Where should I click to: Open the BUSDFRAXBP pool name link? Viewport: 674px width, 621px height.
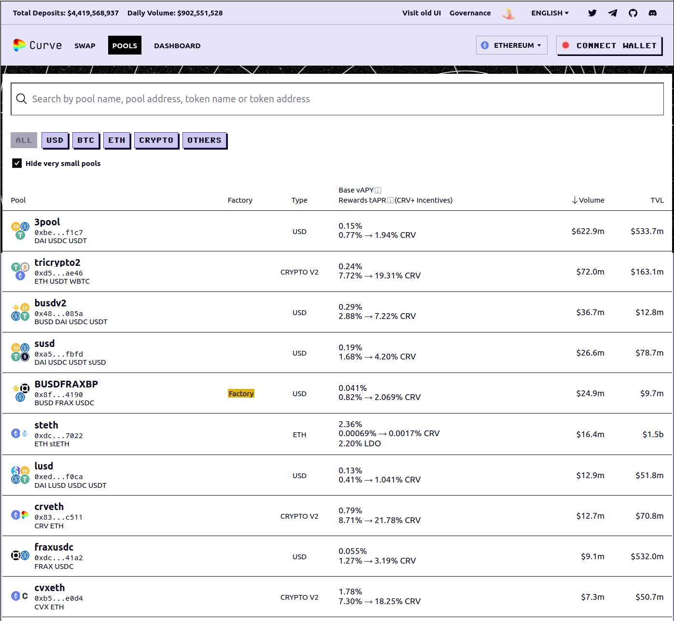(66, 384)
